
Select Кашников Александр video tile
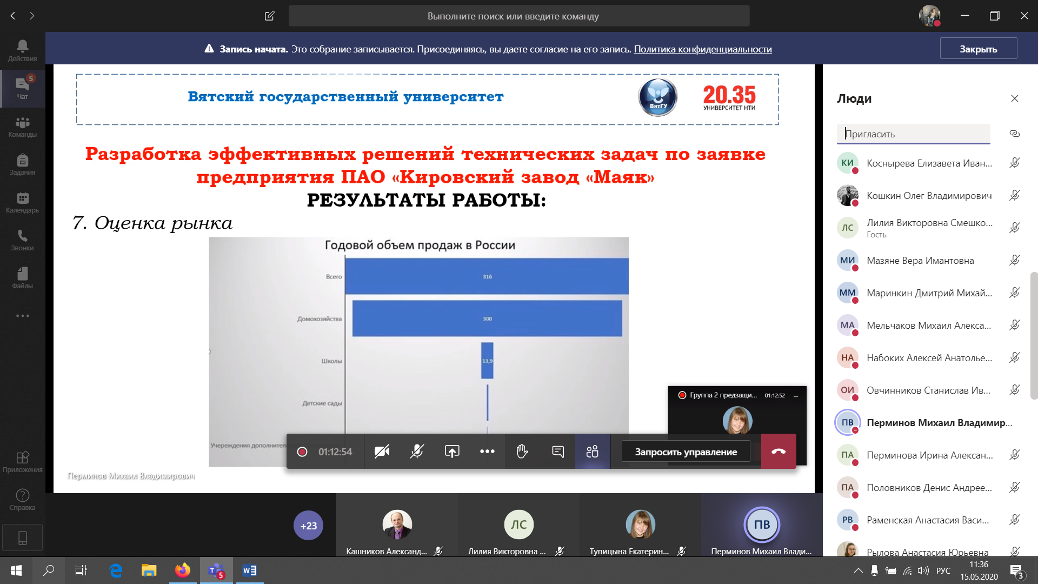pos(397,525)
